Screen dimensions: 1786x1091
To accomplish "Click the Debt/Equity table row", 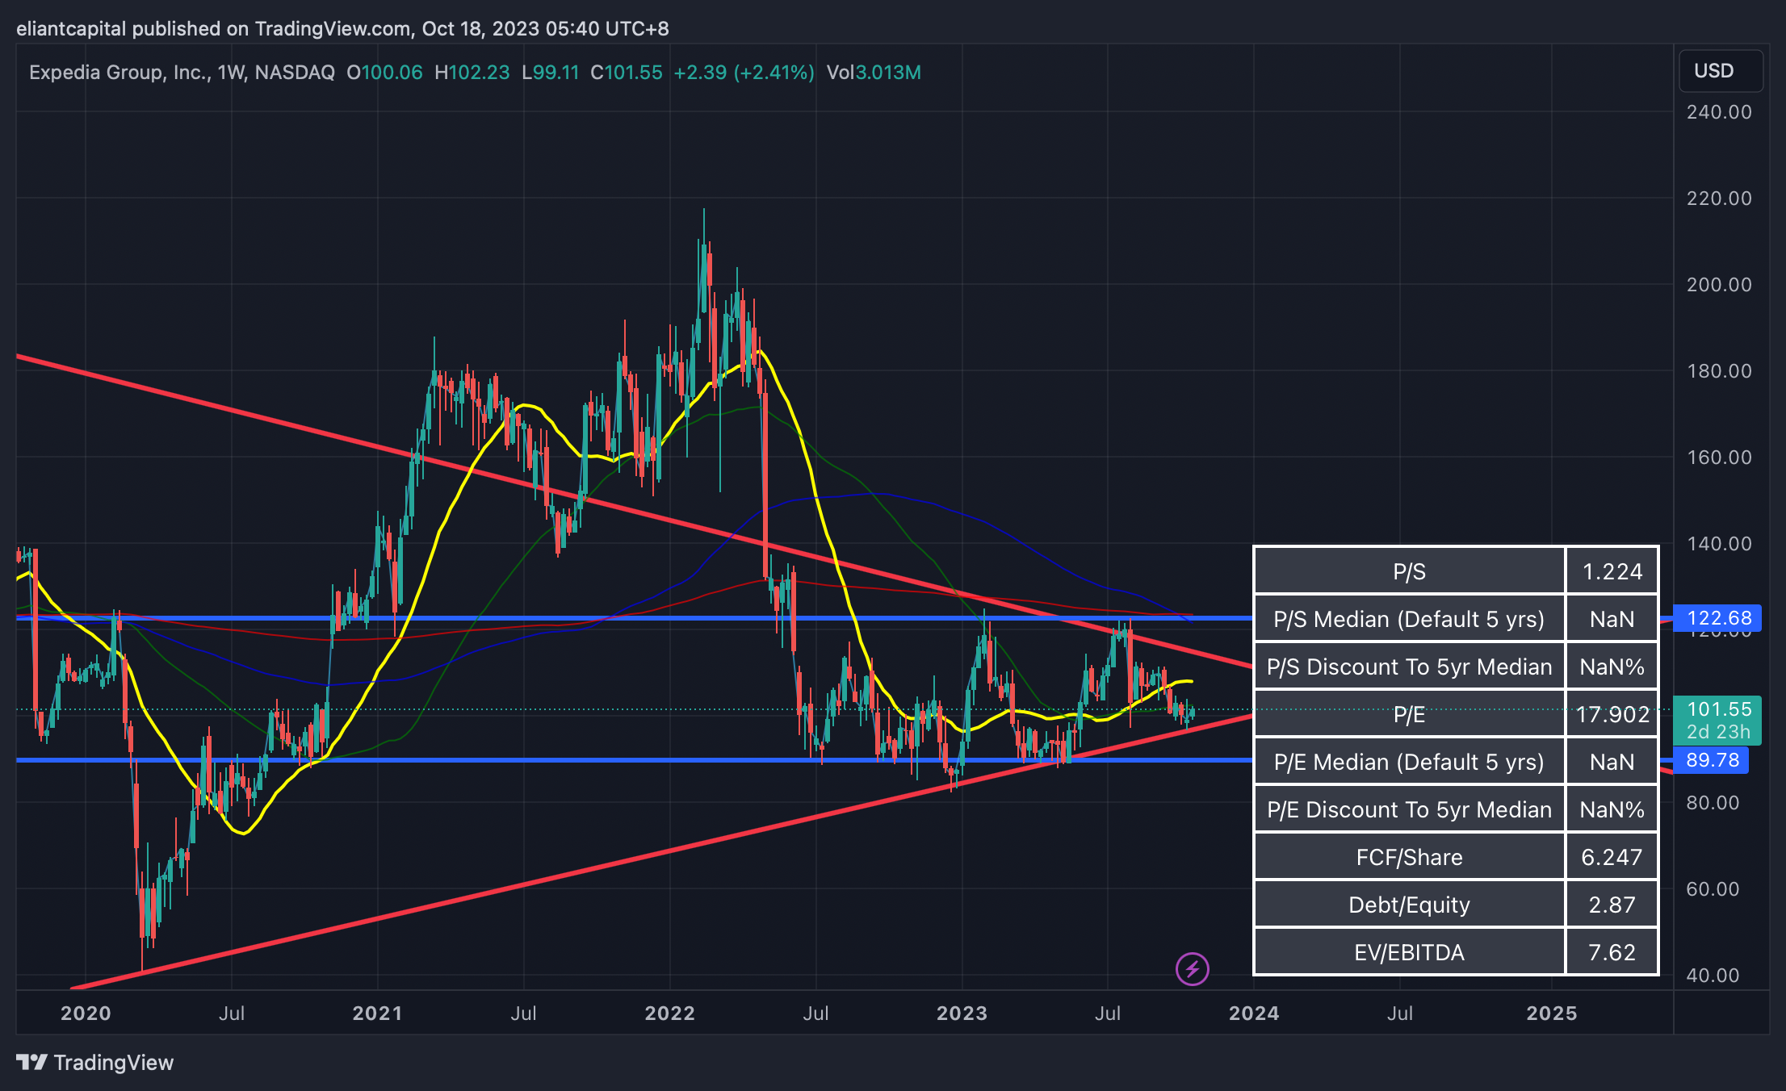I will [x=1409, y=905].
